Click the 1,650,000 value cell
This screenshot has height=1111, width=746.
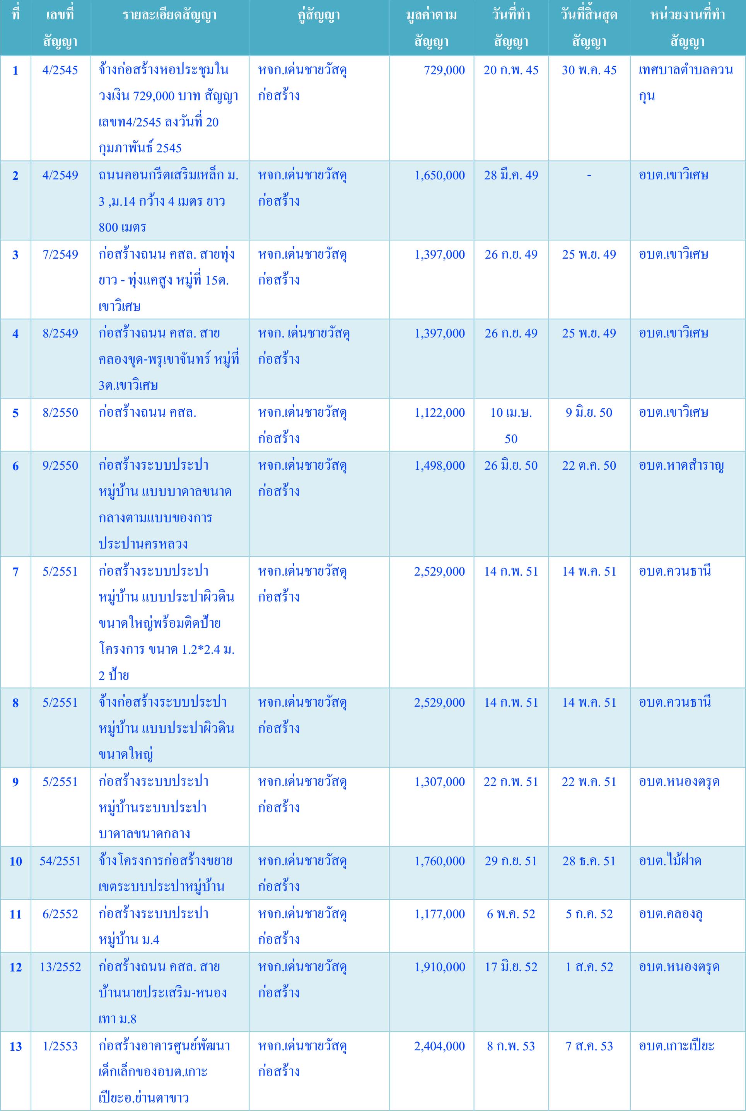click(439, 176)
